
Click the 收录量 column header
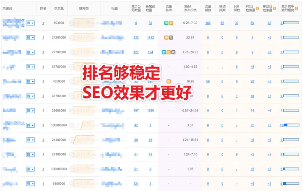tap(59, 8)
